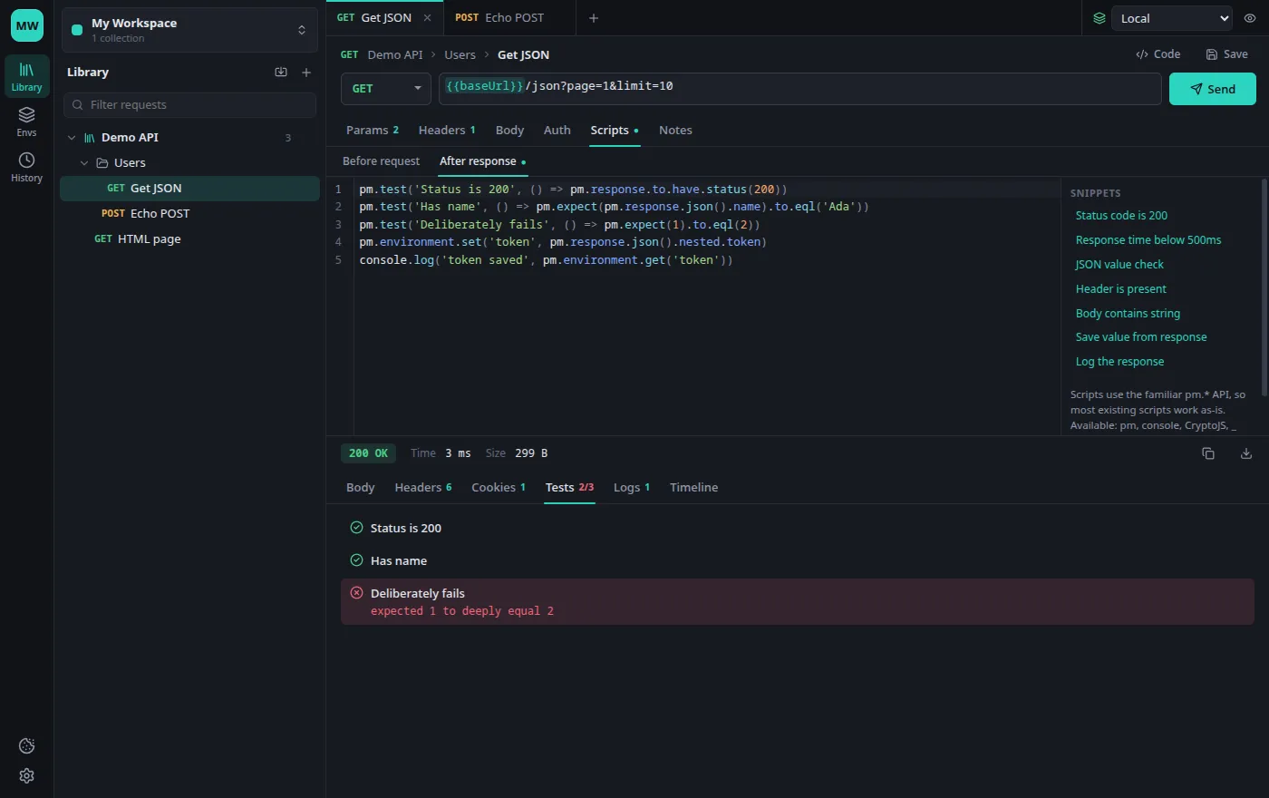Open the Headers request tab
Image resolution: width=1269 pixels, height=798 pixels.
(x=447, y=131)
